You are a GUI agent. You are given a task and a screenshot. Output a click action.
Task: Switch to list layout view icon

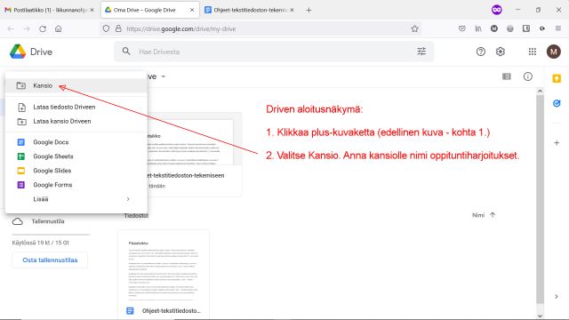506,76
